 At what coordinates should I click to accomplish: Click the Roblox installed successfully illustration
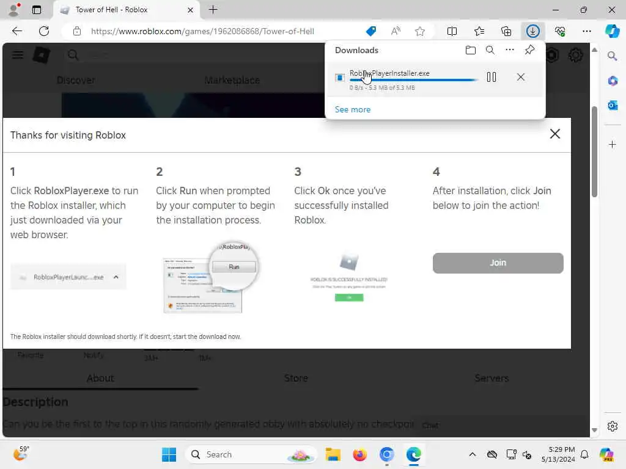pyautogui.click(x=348, y=277)
